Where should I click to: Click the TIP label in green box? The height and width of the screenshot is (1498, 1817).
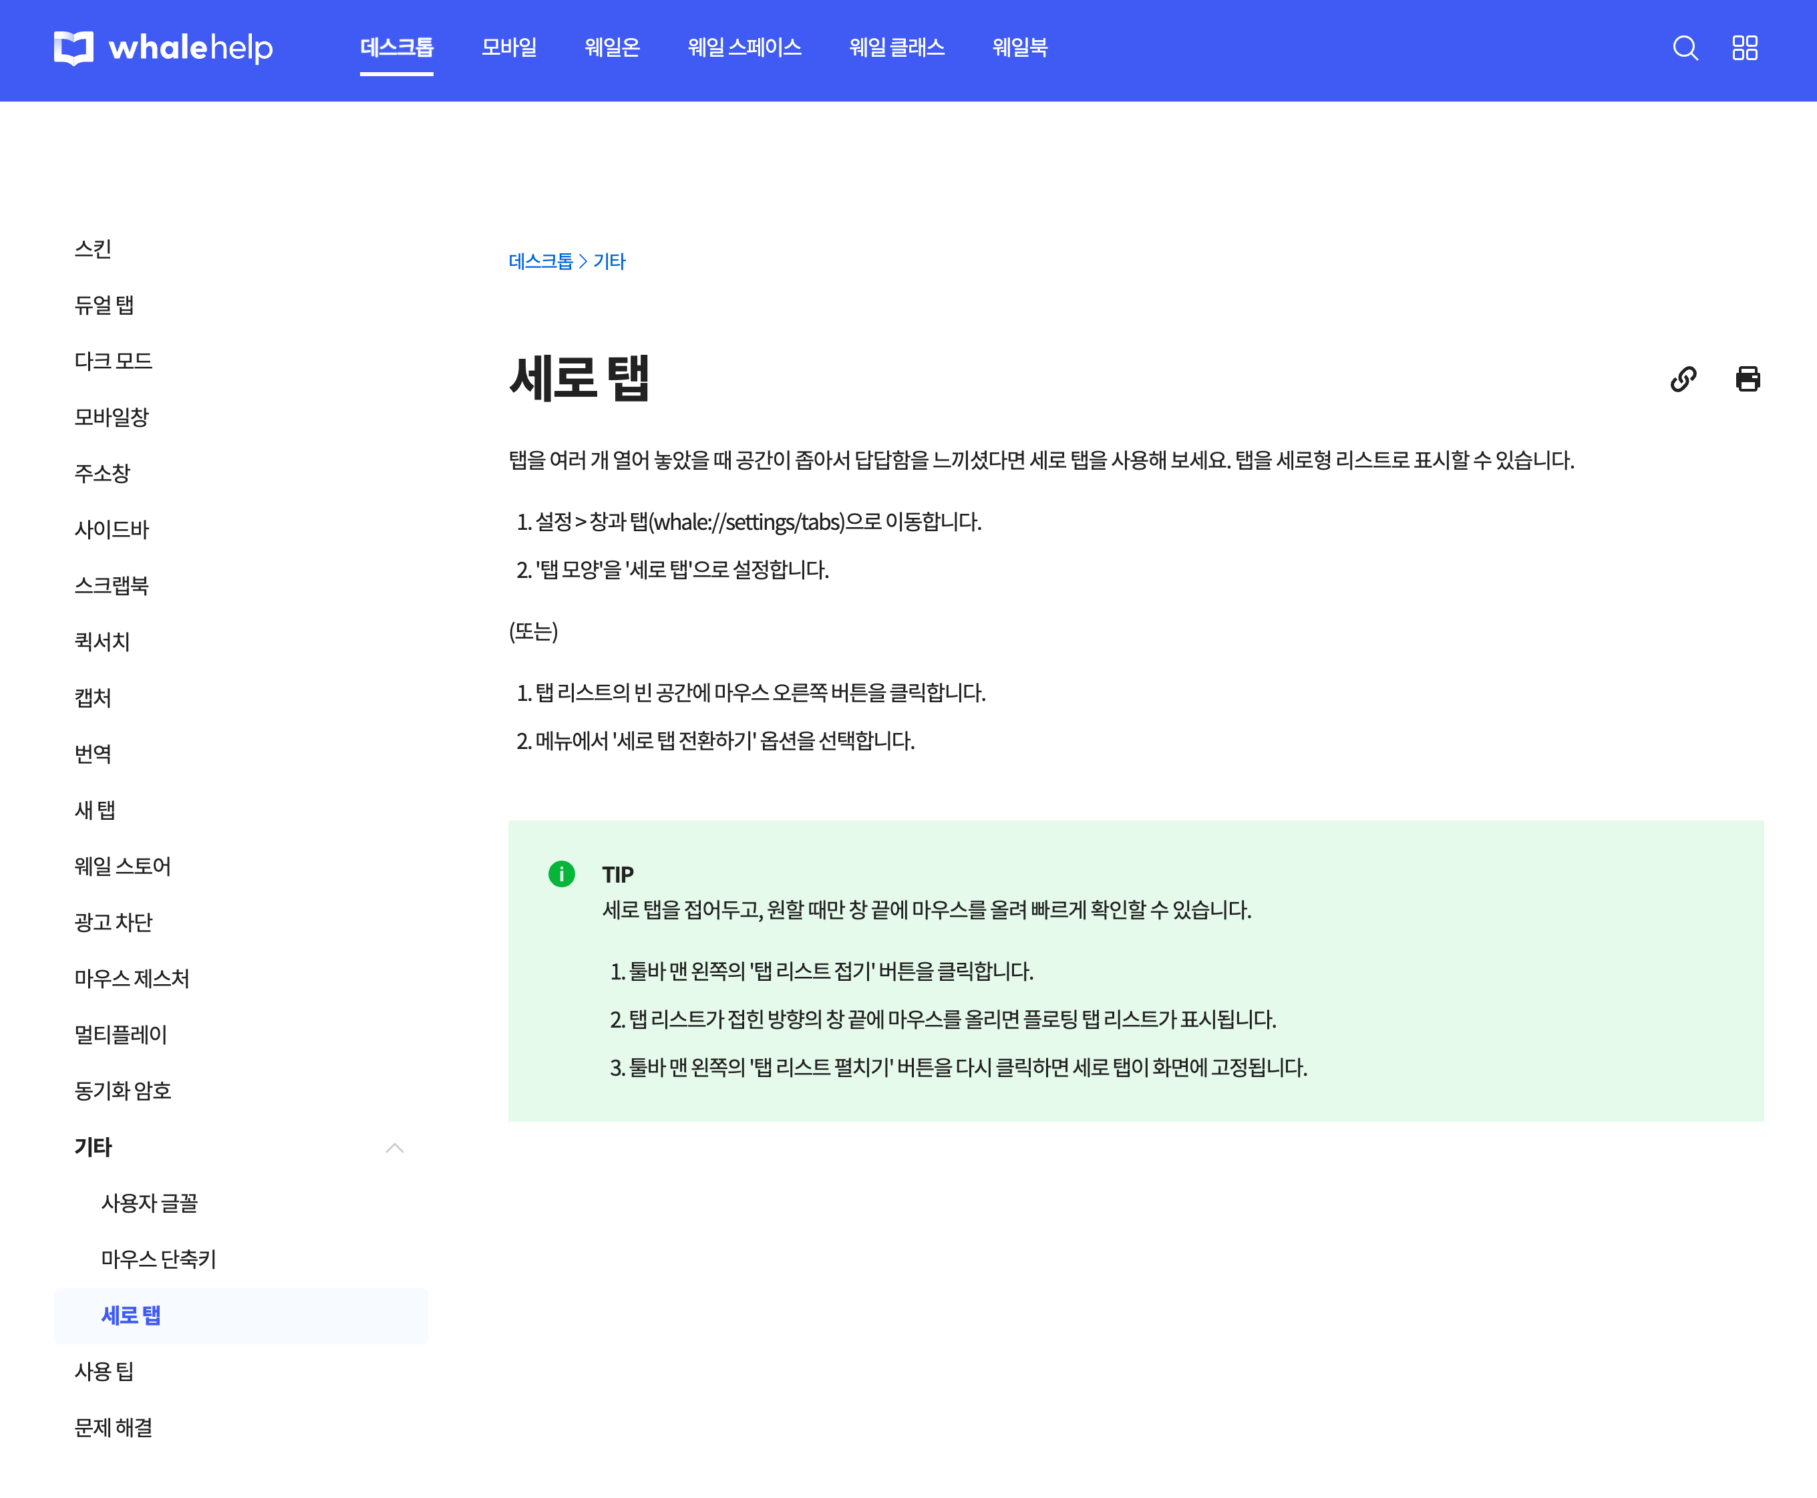click(618, 875)
